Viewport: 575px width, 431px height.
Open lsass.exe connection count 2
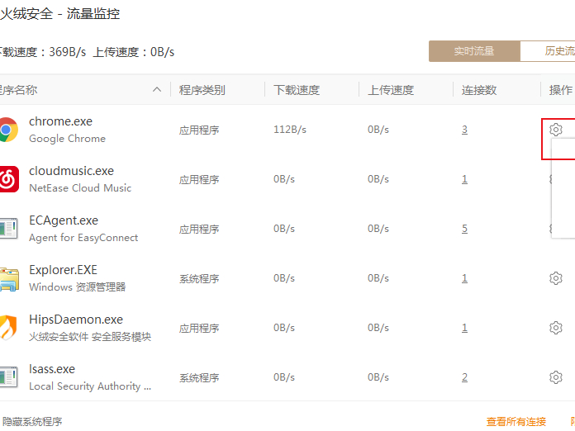tap(464, 377)
